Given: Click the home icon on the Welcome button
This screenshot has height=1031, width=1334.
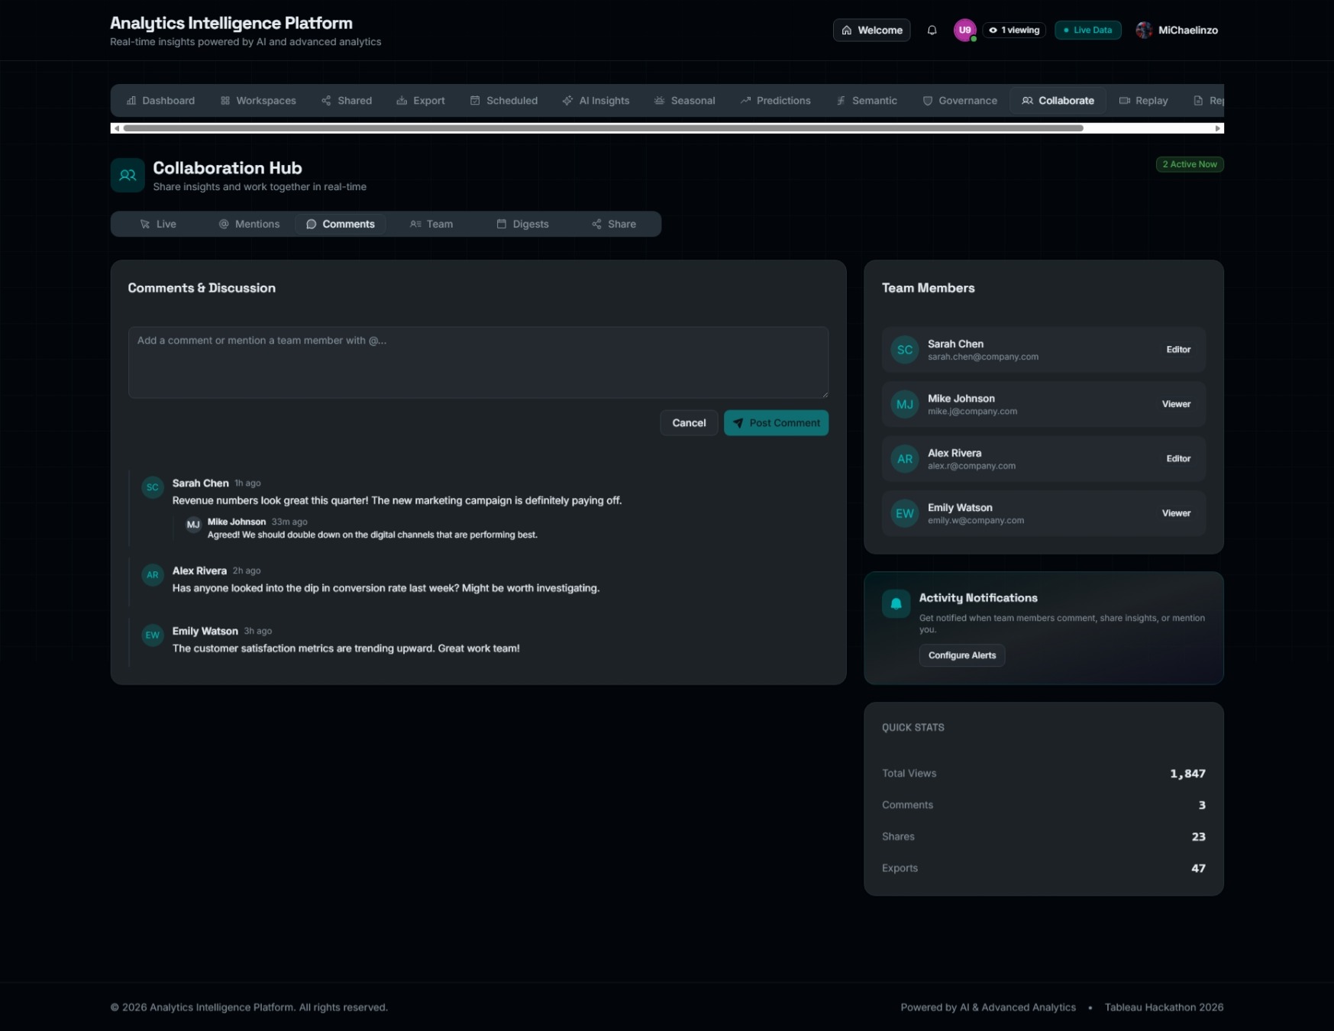Looking at the screenshot, I should tap(846, 31).
